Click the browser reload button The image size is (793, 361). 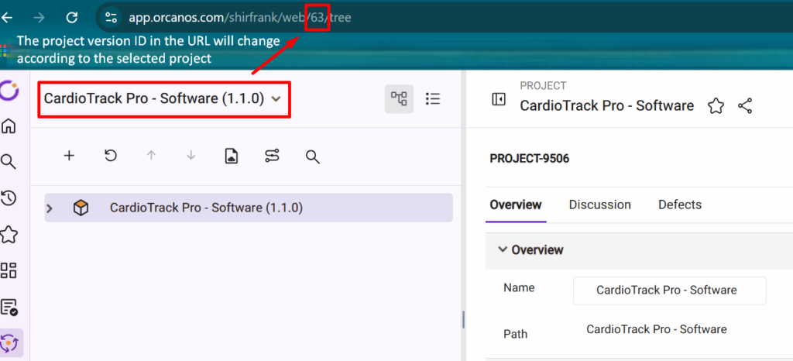point(72,16)
